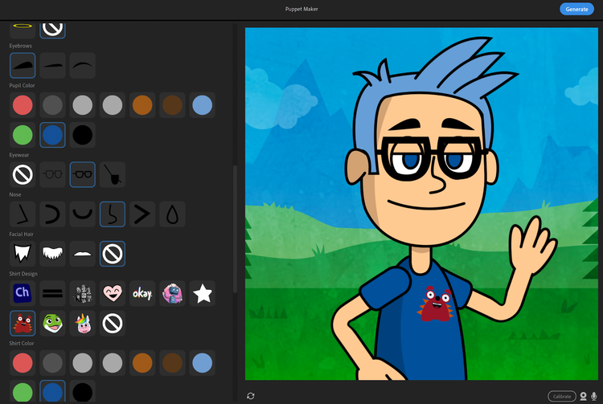
Task: Set pupil color to green
Action: point(23,135)
